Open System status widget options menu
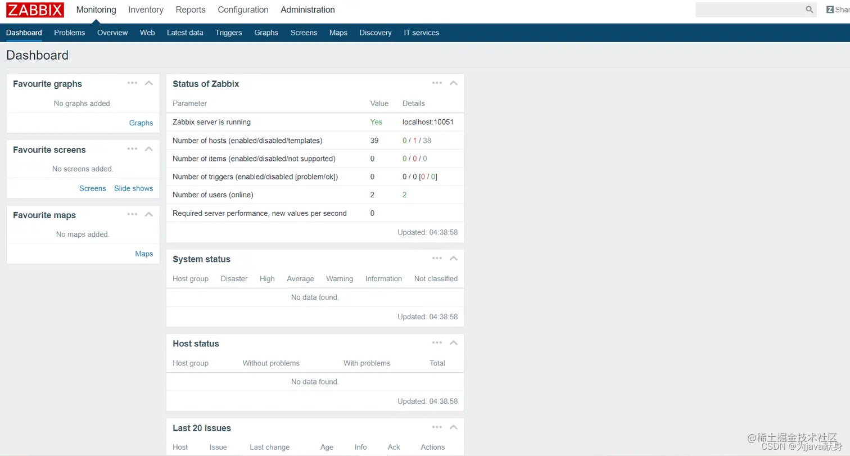850x456 pixels. tap(437, 258)
